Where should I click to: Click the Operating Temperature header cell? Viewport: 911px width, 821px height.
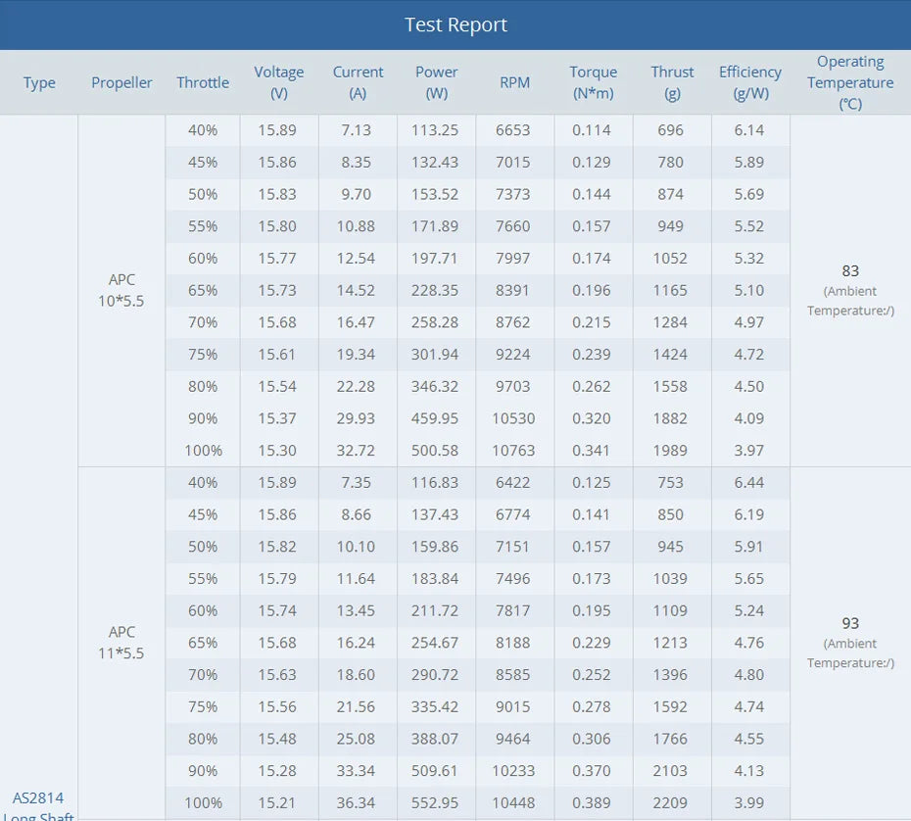pyautogui.click(x=849, y=82)
